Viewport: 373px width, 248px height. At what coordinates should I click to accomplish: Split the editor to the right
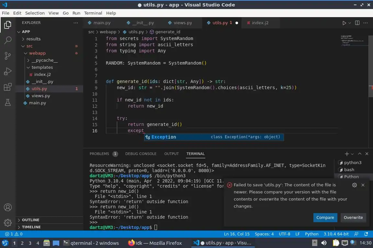(x=357, y=23)
